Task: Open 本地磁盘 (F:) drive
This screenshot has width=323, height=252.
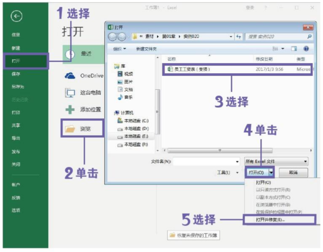Action: click(x=133, y=144)
